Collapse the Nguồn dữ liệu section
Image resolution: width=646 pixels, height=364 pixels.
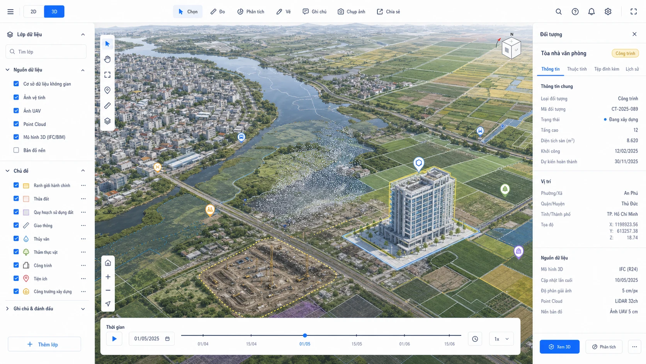pos(83,70)
